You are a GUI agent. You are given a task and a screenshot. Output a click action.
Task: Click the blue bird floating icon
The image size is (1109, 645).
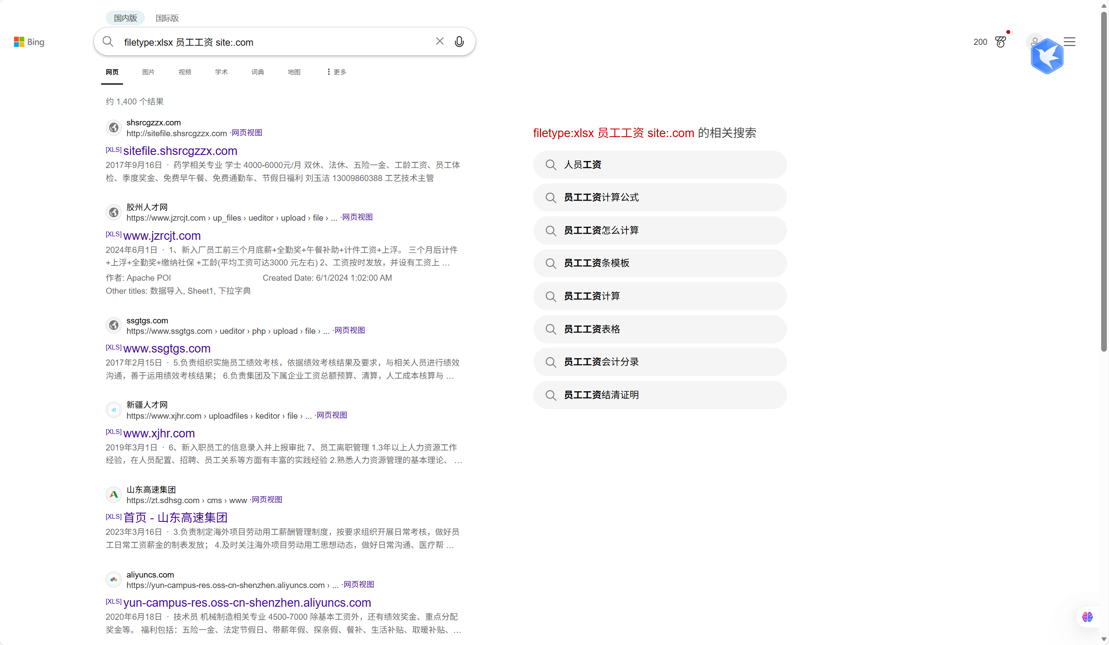1046,56
